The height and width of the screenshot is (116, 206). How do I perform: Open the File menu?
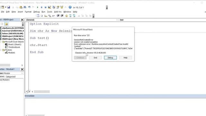tap(3, 12)
